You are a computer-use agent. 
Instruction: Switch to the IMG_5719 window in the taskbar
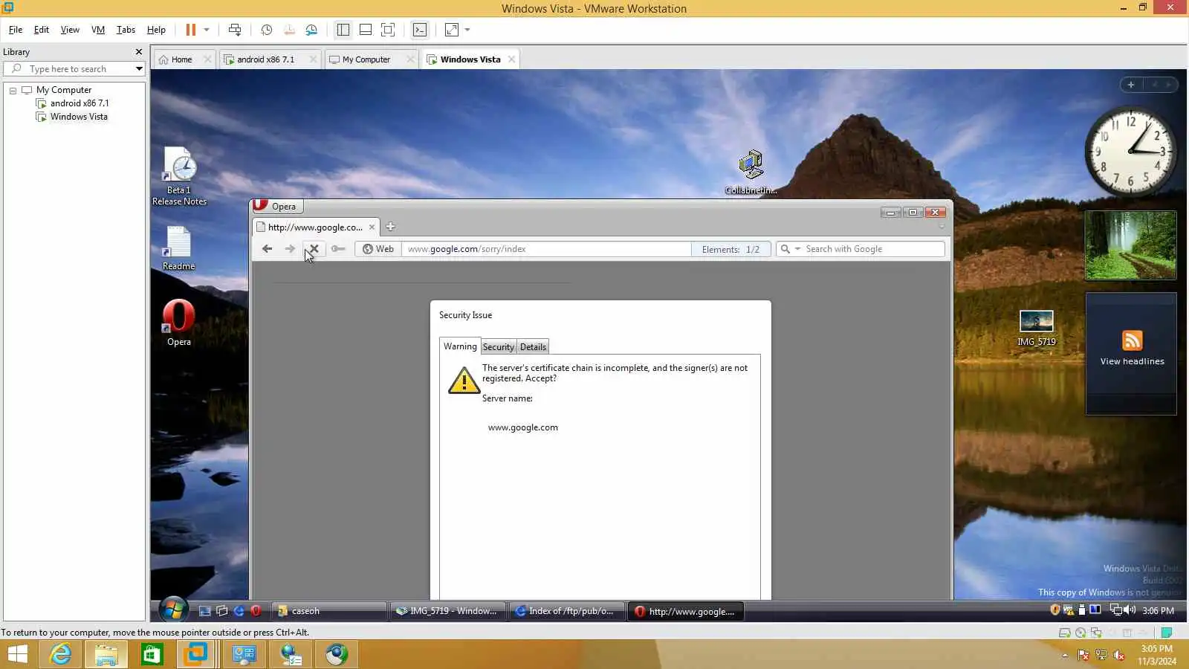(448, 611)
